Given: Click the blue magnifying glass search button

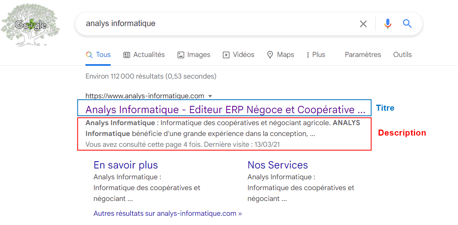Looking at the screenshot, I should (407, 24).
